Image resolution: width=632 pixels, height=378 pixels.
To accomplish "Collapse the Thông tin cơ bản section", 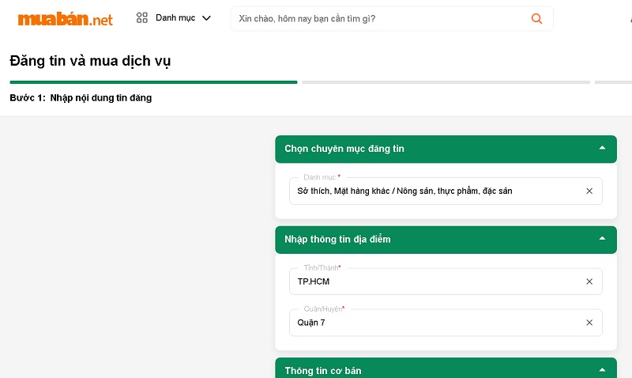I will (602, 369).
